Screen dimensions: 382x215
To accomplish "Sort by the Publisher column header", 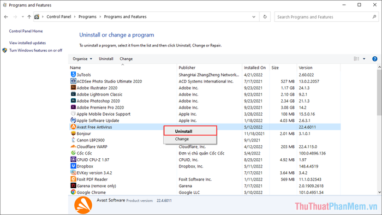I will pyautogui.click(x=209, y=68).
